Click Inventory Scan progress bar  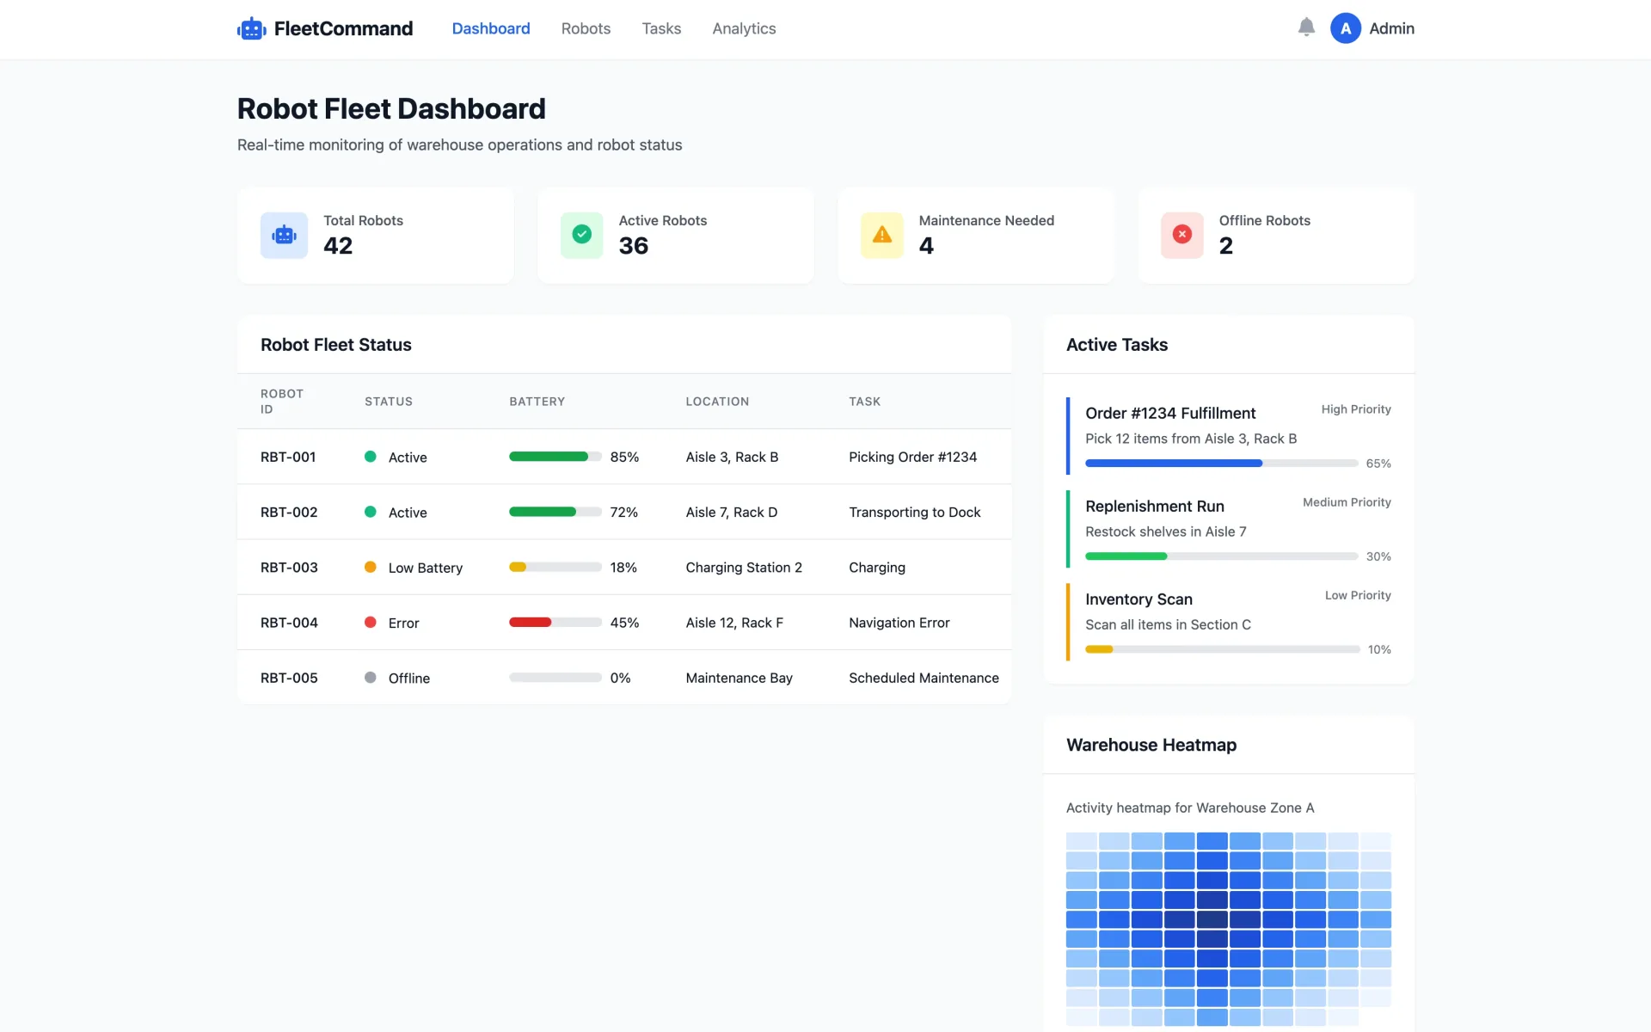pos(1222,649)
